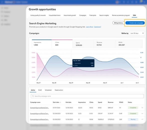This screenshot has height=130, width=147.
Task: Expand the Last 30 days dropdown
Action: (x=137, y=33)
